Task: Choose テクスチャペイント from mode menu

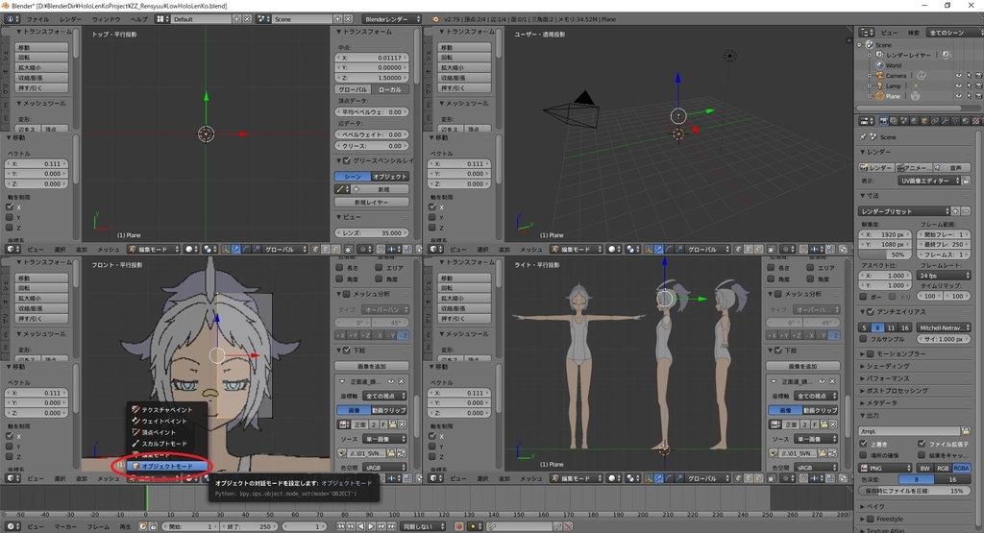Action: [x=167, y=409]
